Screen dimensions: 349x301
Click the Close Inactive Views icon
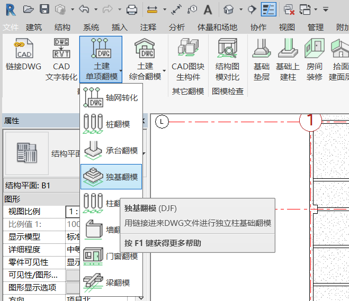tap(289, 10)
